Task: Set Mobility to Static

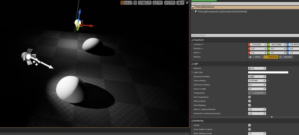Action: coord(255,57)
